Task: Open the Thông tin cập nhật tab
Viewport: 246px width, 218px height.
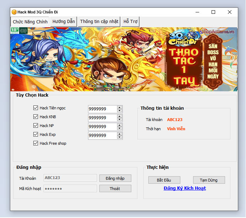Action: click(99, 22)
